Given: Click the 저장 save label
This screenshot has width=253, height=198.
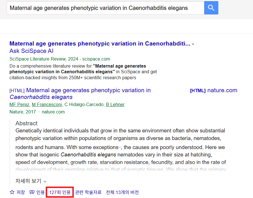Looking at the screenshot, I should 21,192.
